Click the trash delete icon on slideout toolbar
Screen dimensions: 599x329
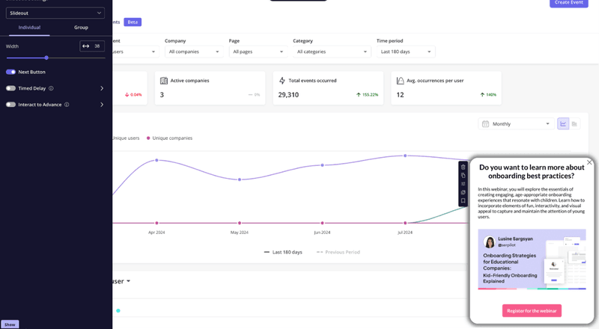click(463, 167)
